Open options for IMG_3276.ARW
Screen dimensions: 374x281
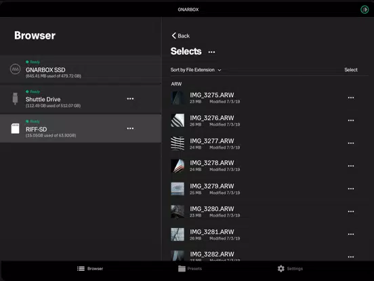351,120
